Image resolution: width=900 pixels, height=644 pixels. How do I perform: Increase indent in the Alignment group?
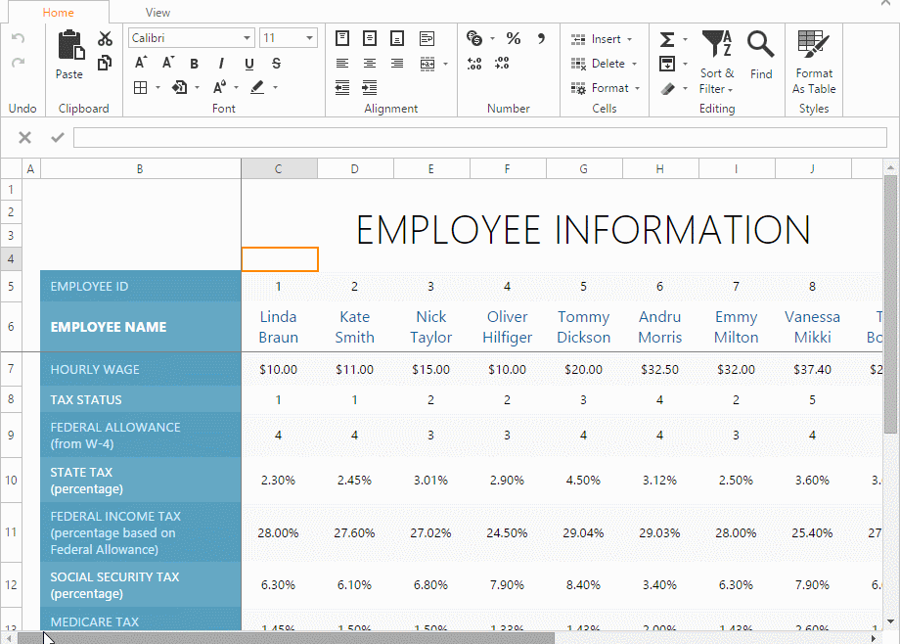tap(370, 87)
